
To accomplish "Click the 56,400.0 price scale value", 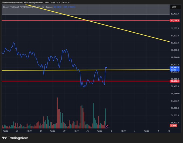I will [175, 122].
